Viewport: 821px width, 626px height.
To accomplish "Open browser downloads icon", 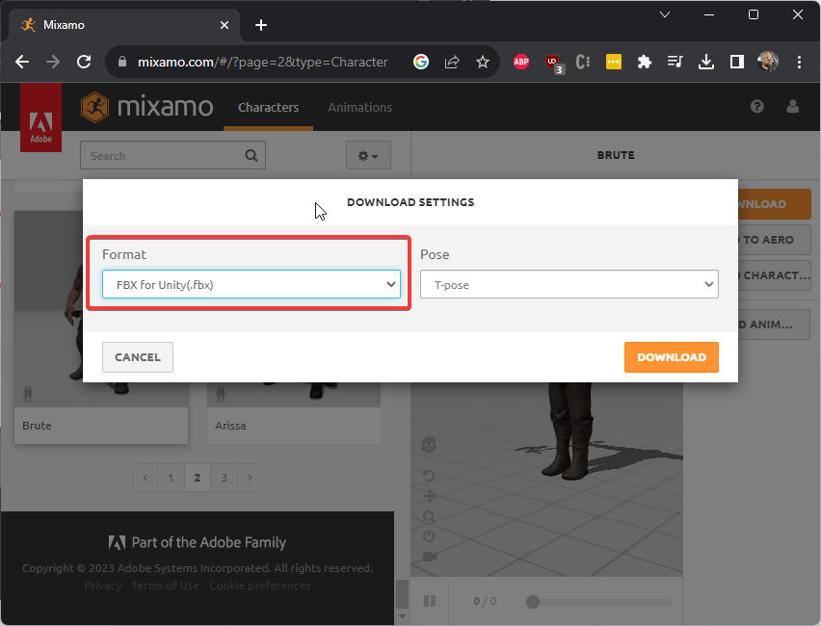I will (x=705, y=62).
